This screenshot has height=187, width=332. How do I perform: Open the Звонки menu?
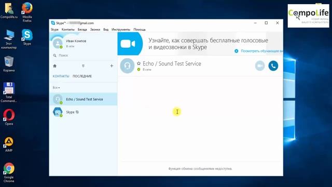pyautogui.click(x=95, y=30)
